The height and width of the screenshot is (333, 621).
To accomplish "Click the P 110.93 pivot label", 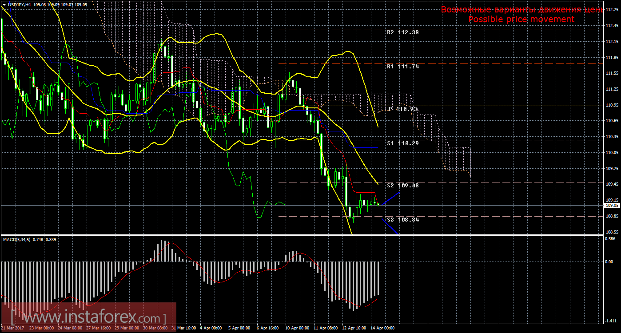I will tap(402, 109).
